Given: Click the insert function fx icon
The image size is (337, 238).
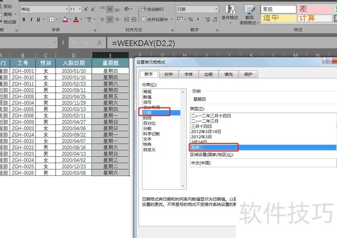Looking at the screenshot, I should click(99, 43).
